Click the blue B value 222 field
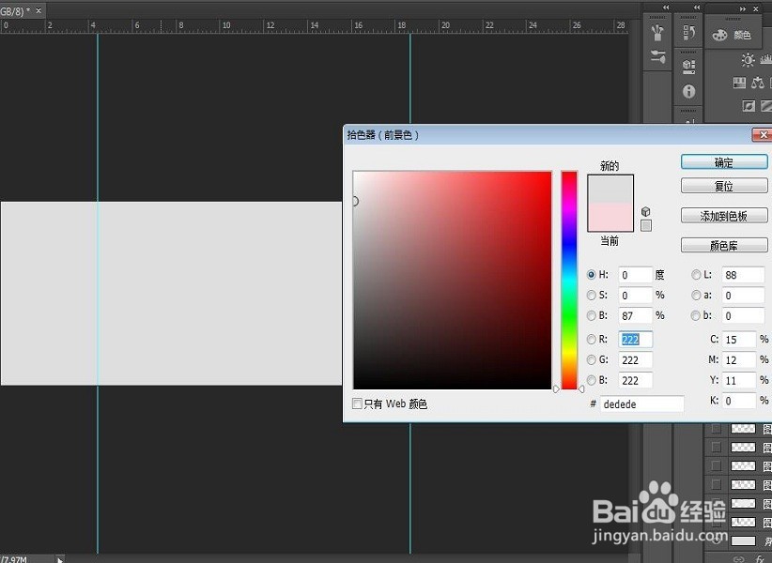Image resolution: width=772 pixels, height=563 pixels. point(635,381)
